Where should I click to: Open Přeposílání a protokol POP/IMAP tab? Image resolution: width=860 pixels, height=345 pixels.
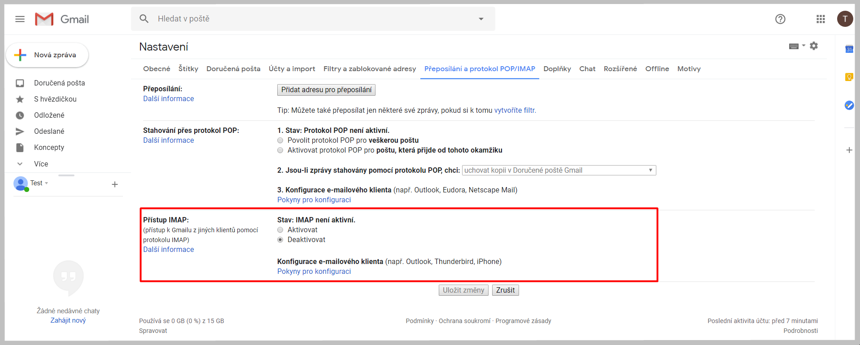(480, 69)
